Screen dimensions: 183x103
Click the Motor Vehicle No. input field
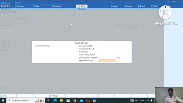108,61
